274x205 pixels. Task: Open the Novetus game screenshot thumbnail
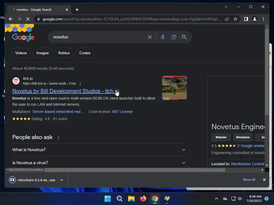click(x=174, y=88)
